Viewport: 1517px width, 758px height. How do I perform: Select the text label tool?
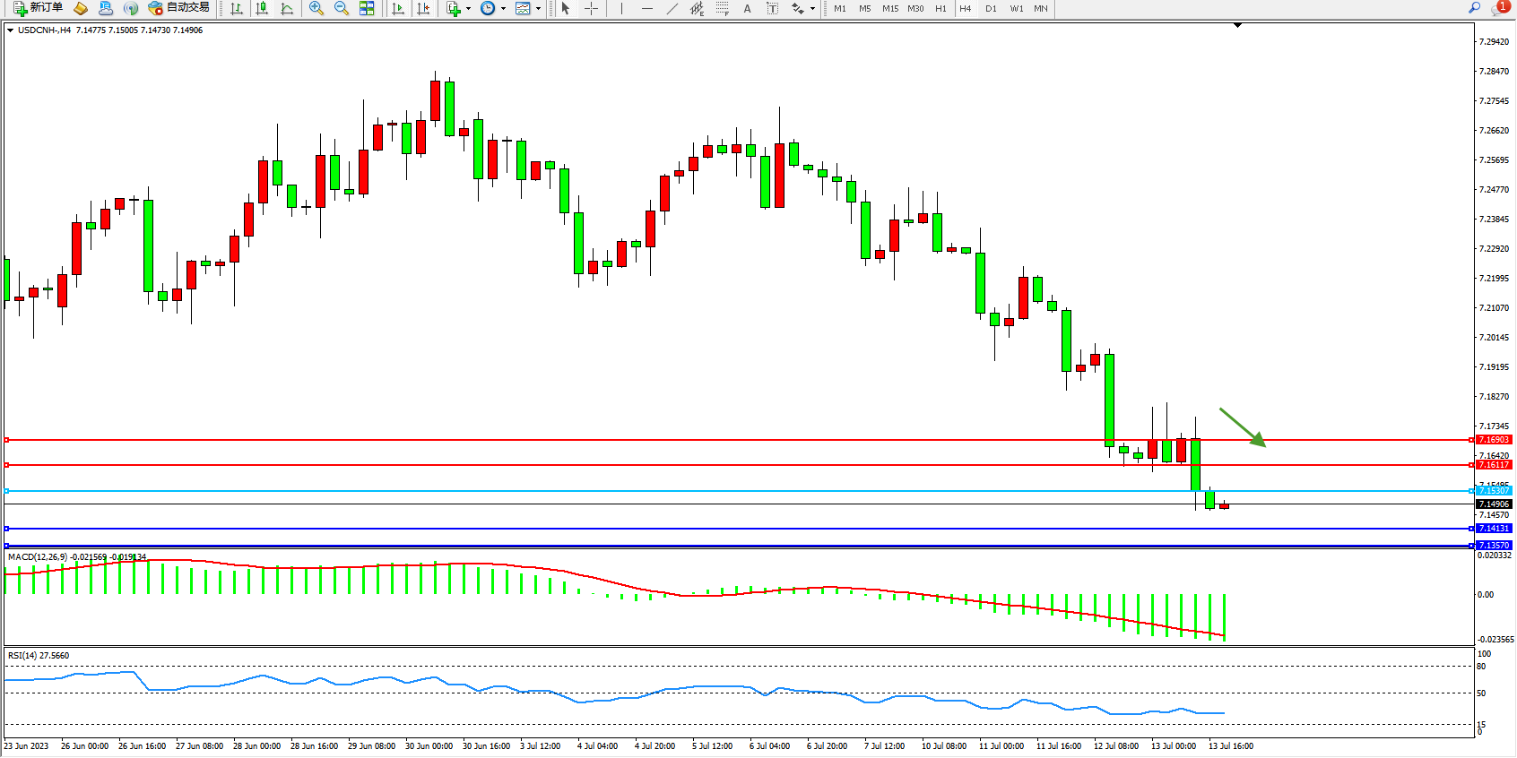tap(773, 8)
